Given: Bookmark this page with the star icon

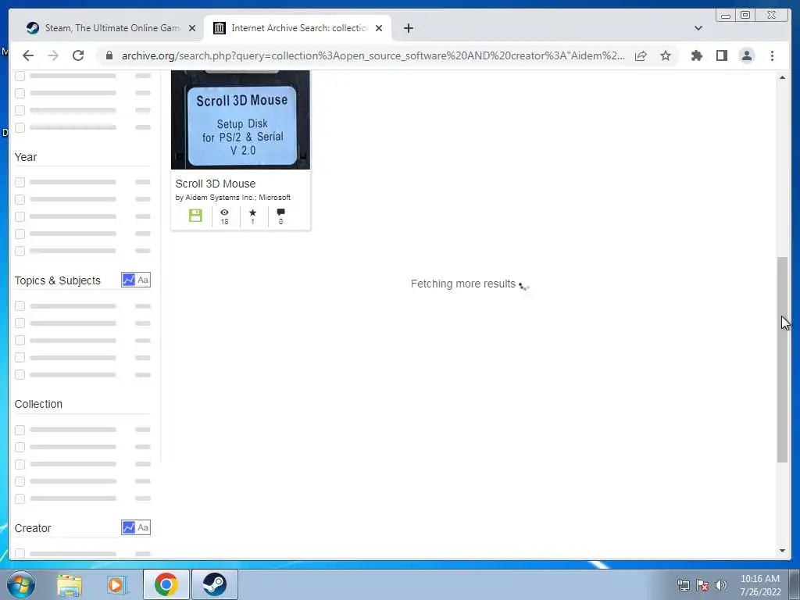Looking at the screenshot, I should coord(666,55).
